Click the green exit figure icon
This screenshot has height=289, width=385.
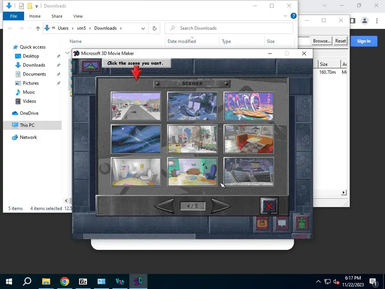(302, 223)
